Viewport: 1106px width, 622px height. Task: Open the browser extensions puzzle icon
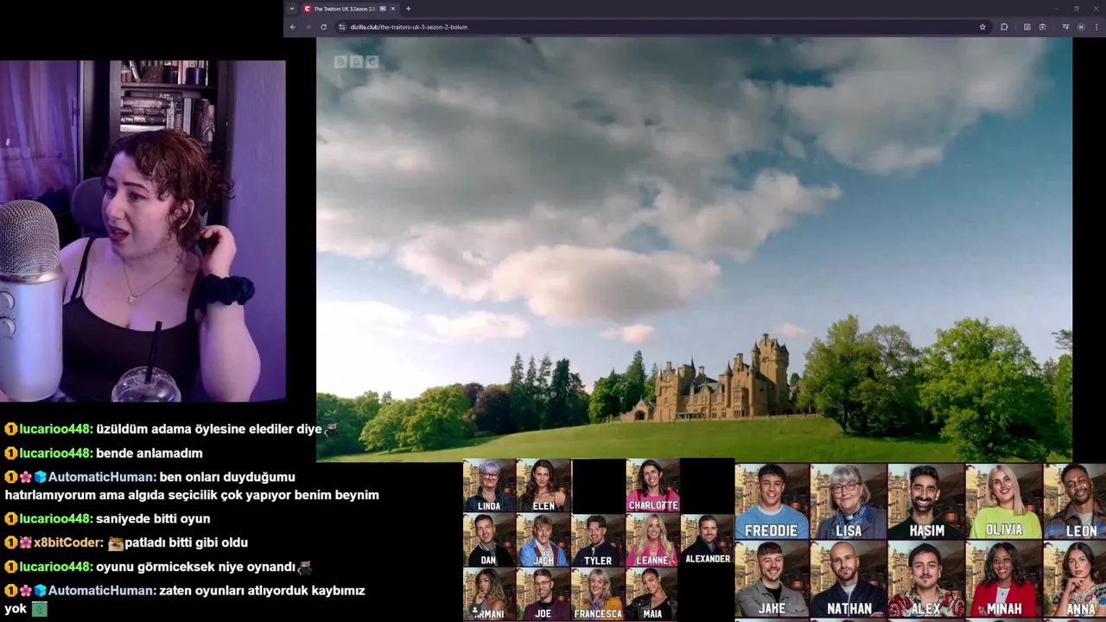[x=1004, y=27]
